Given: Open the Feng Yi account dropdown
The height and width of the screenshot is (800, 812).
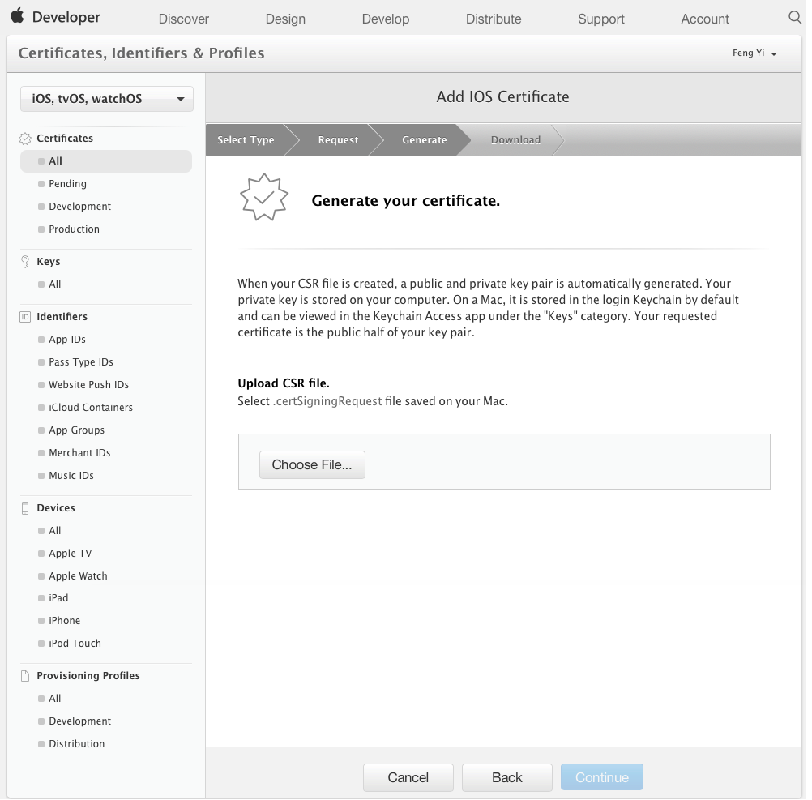Looking at the screenshot, I should pos(754,53).
